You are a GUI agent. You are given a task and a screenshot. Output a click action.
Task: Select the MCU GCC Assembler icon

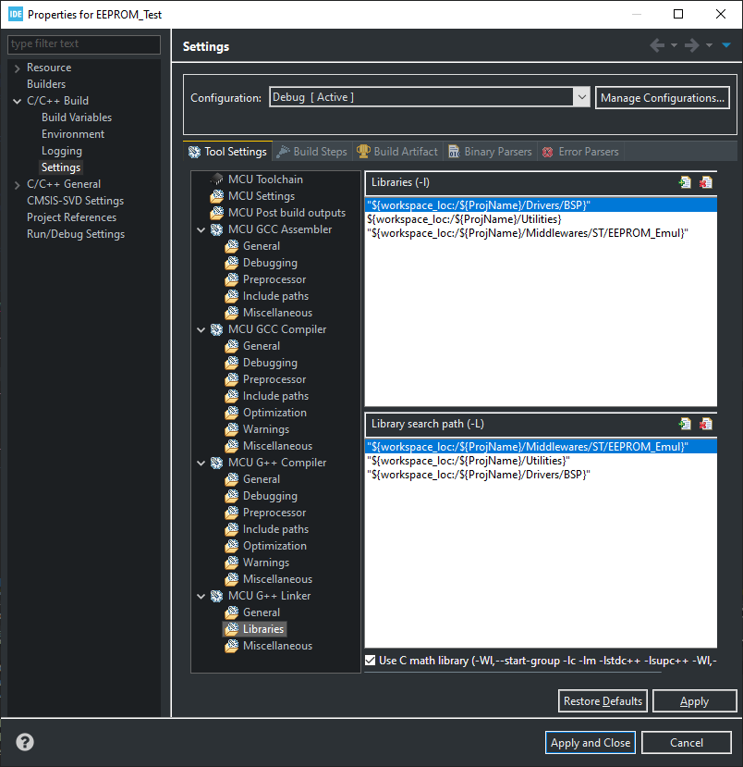[216, 229]
